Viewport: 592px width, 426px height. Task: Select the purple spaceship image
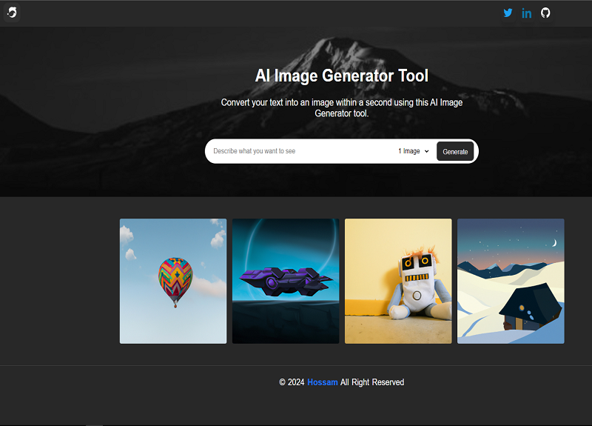pyautogui.click(x=286, y=281)
